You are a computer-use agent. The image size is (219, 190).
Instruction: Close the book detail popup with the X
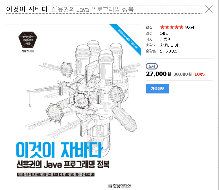point(209,9)
